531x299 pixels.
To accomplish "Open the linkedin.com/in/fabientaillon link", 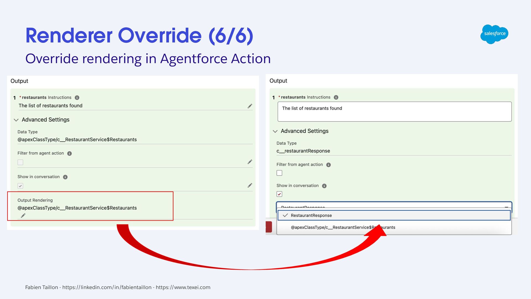I will click(107, 287).
